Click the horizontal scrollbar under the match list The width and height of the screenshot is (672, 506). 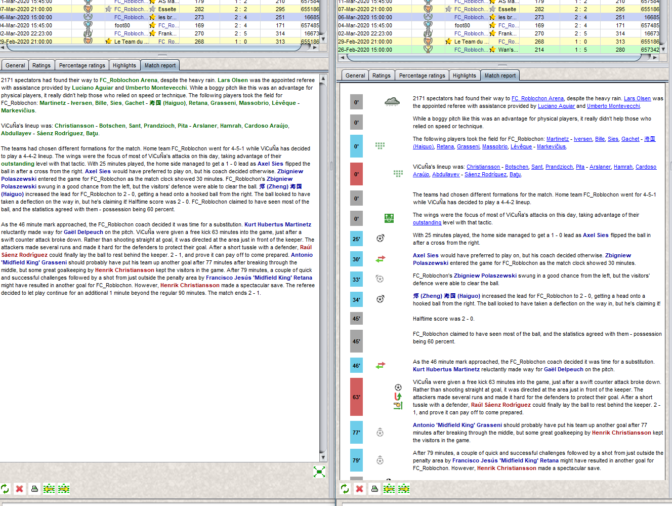[x=152, y=47]
